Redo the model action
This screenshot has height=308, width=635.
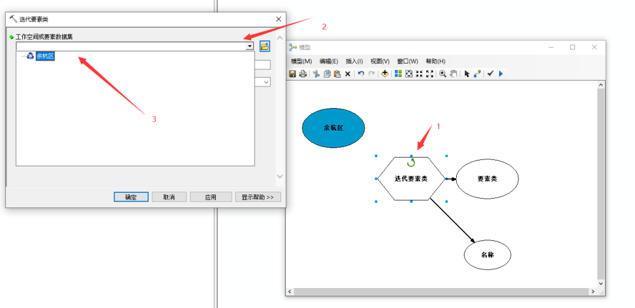[x=372, y=73]
